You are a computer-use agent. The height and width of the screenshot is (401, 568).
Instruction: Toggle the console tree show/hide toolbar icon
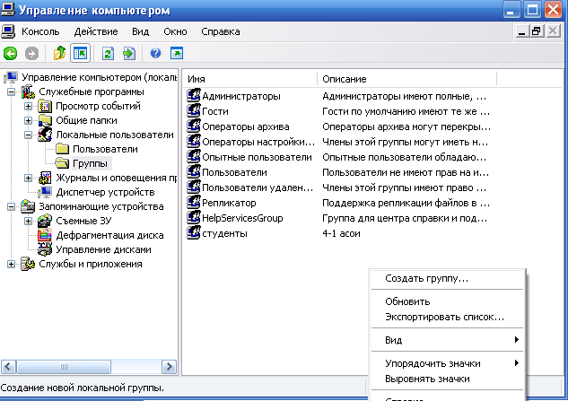pyautogui.click(x=80, y=54)
